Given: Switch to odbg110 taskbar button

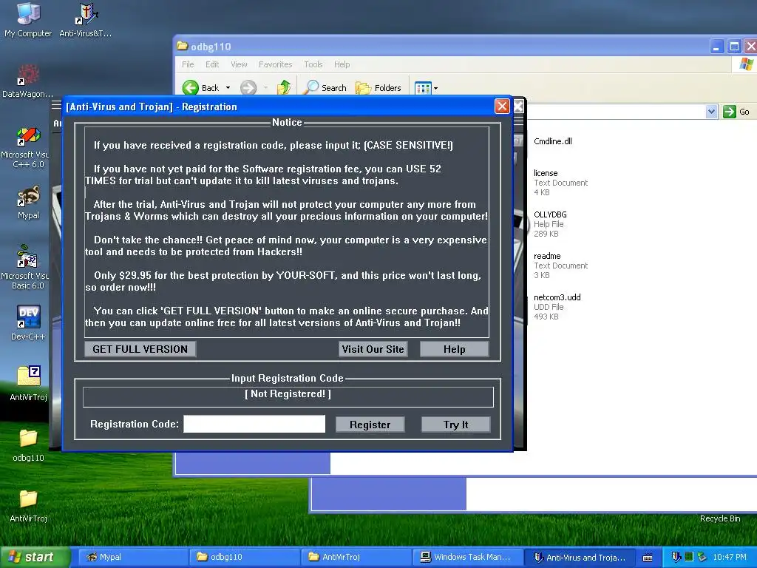Looking at the screenshot, I should tap(244, 557).
